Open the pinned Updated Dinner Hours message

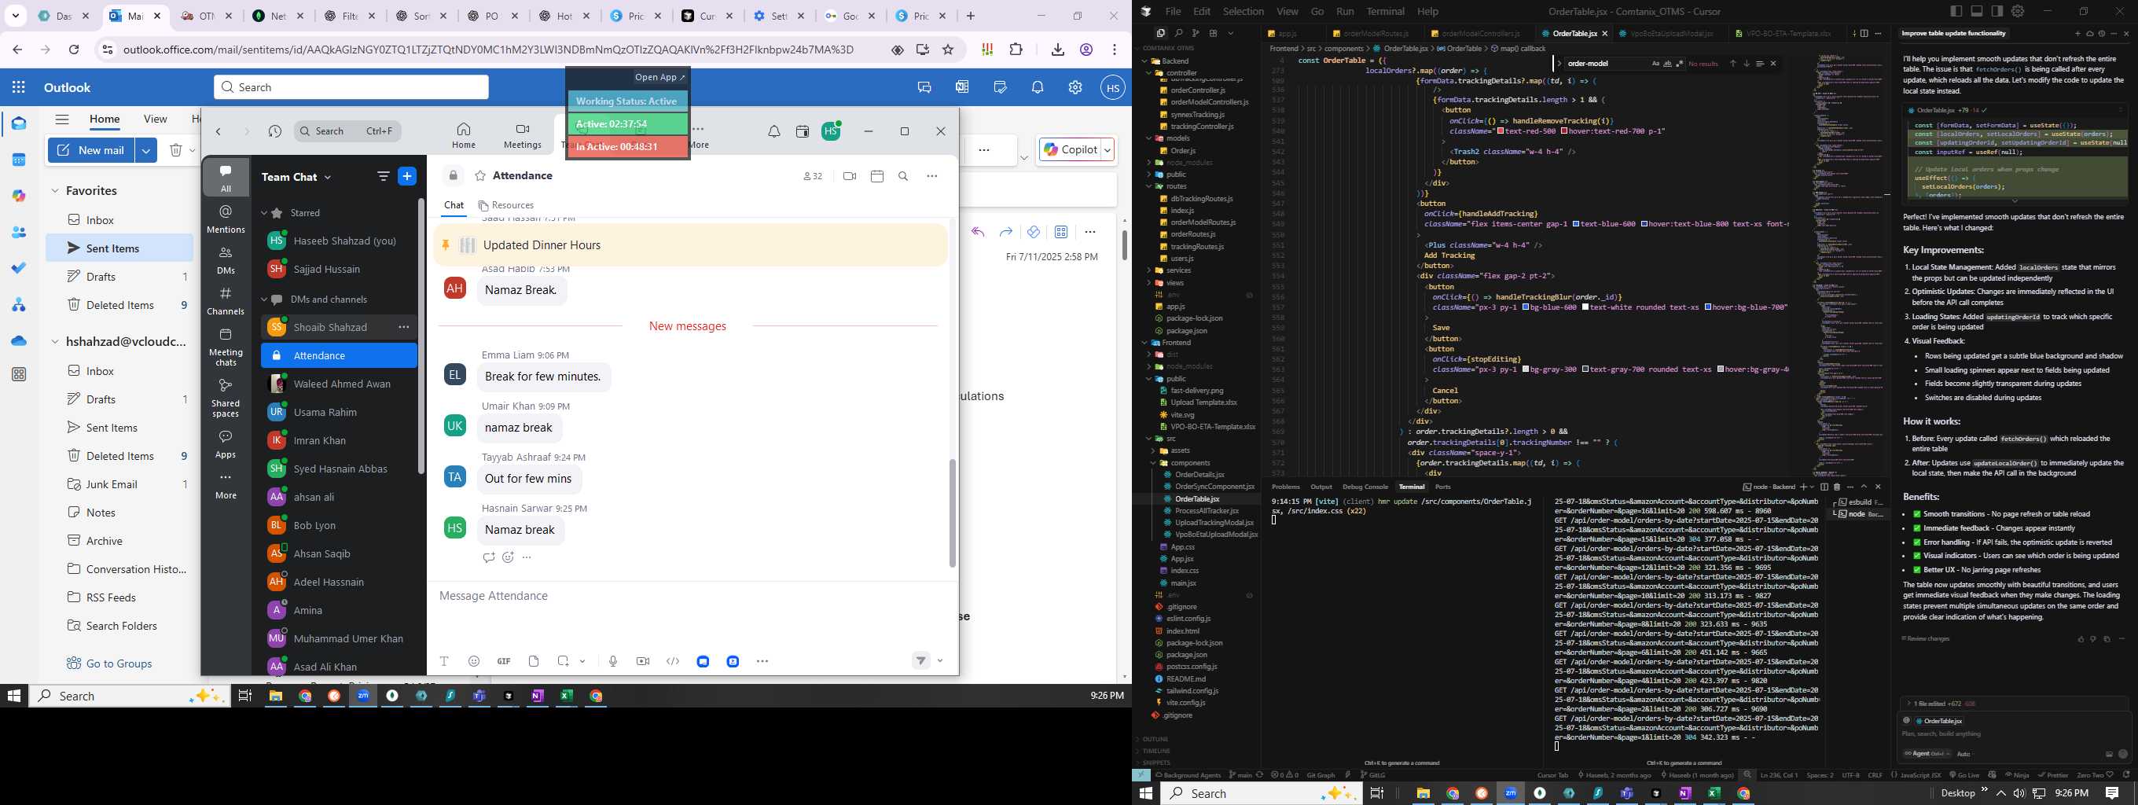691,244
